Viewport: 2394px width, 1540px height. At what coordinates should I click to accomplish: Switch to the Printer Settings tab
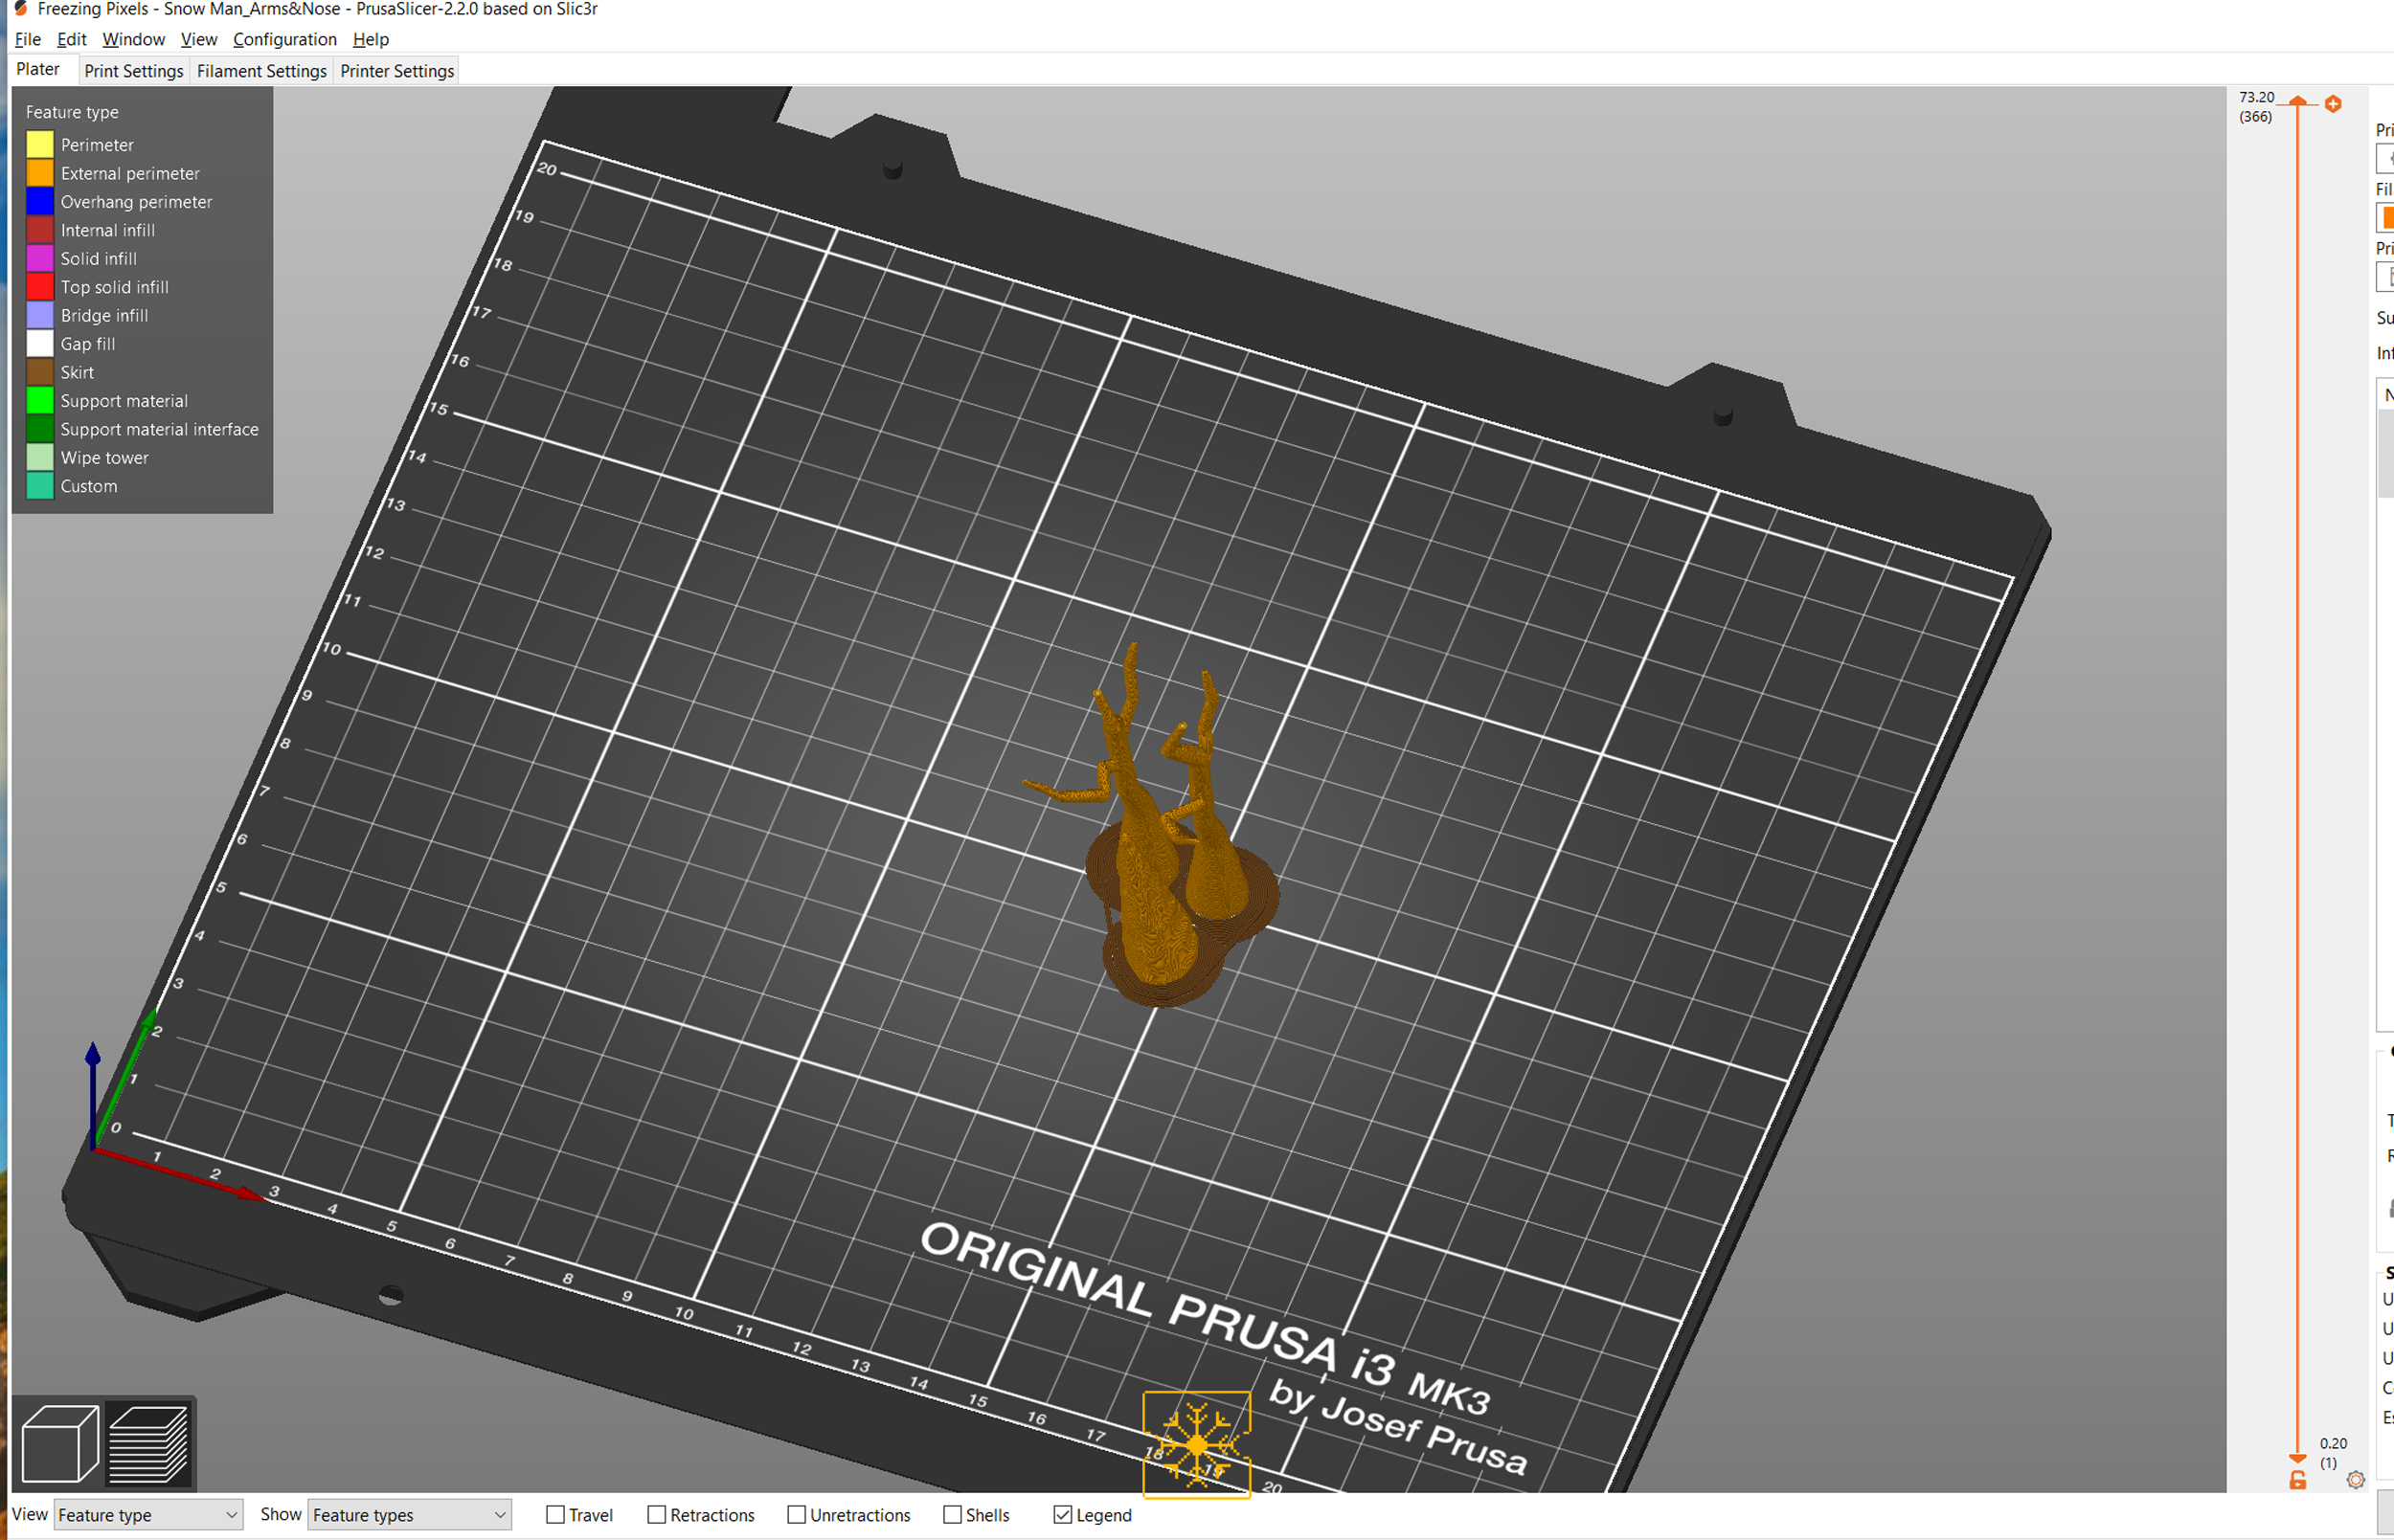point(397,71)
